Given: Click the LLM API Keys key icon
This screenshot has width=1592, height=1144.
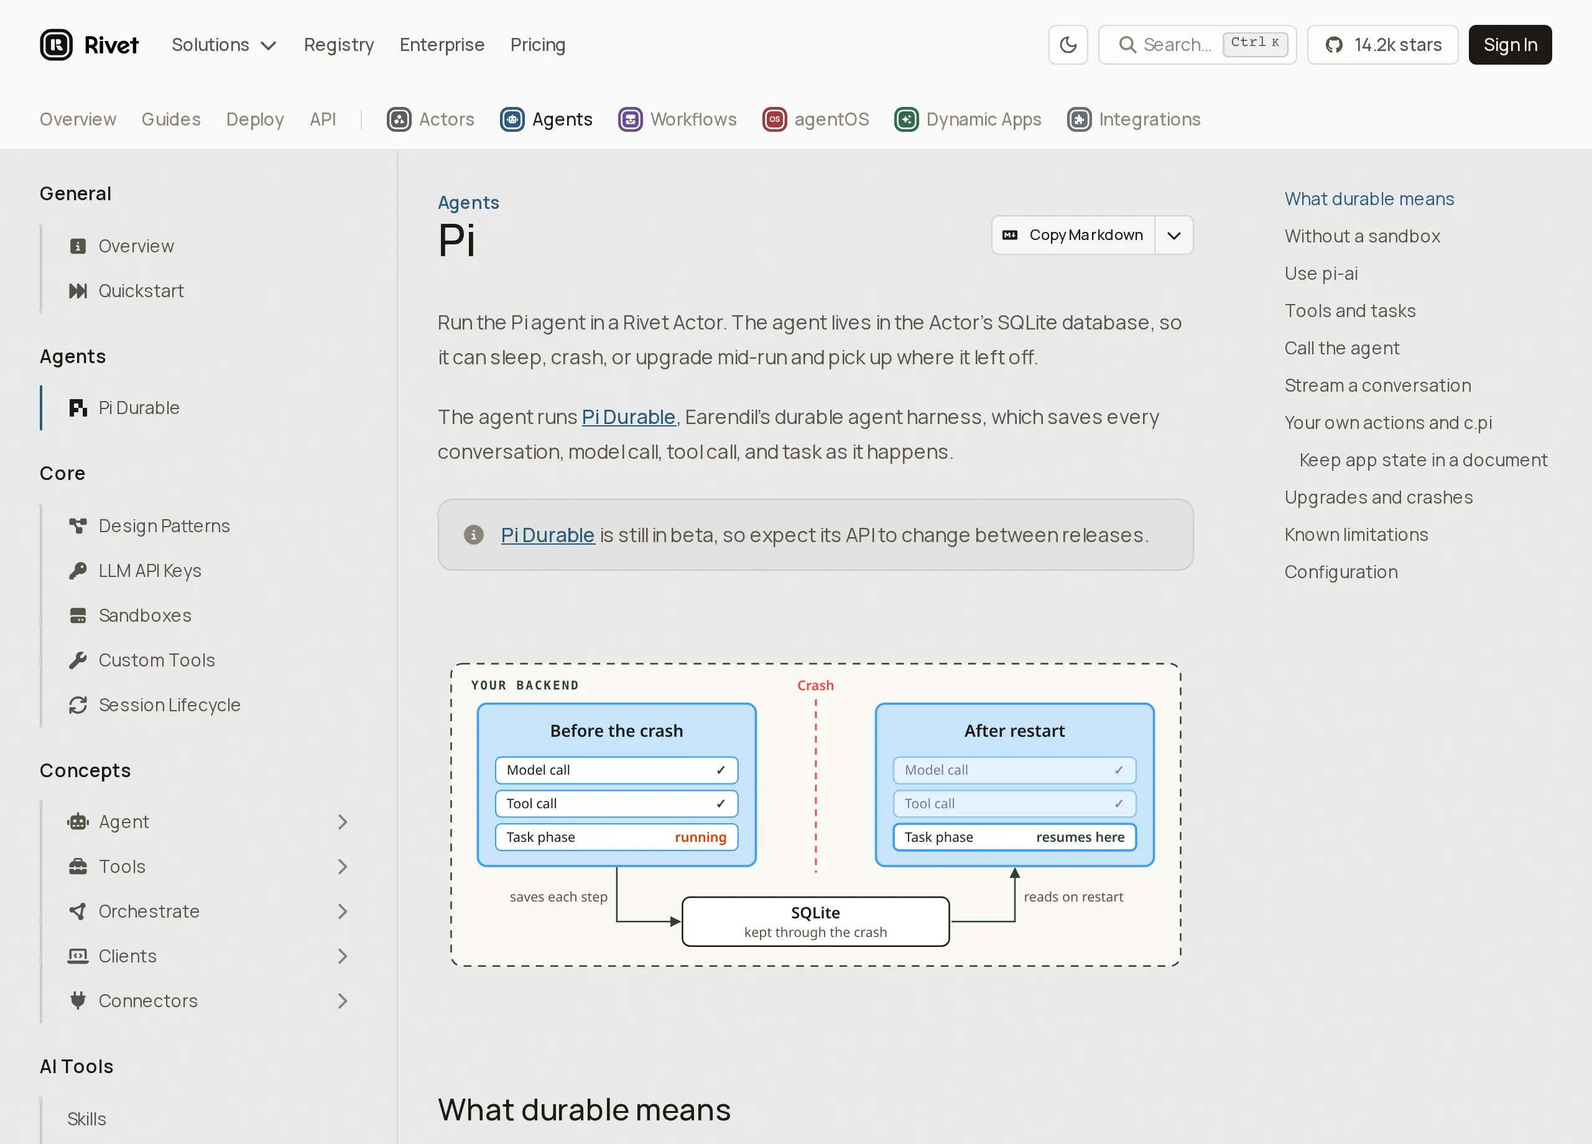Looking at the screenshot, I should click(78, 571).
